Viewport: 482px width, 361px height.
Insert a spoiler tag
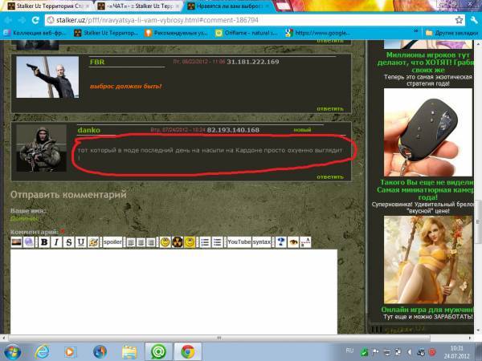112,242
